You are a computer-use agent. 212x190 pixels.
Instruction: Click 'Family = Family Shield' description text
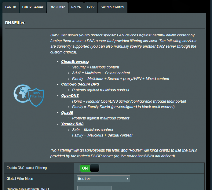[123, 107]
